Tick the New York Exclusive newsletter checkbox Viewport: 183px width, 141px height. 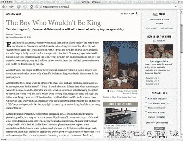(x=146, y=99)
